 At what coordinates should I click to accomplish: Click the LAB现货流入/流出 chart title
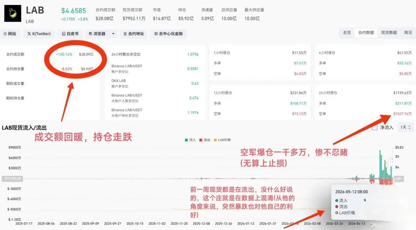pyautogui.click(x=24, y=127)
